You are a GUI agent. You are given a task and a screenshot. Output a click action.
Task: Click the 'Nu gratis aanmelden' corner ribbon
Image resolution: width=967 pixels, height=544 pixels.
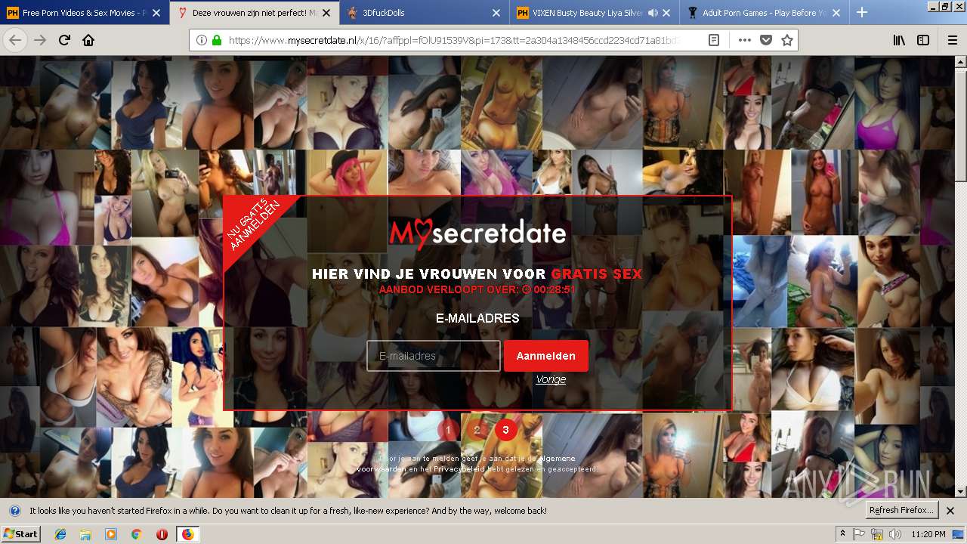(x=252, y=224)
